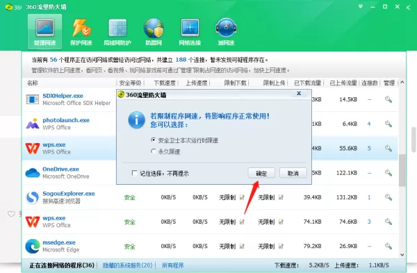Click connection count 4 for photolaunch.exe

click(369, 124)
